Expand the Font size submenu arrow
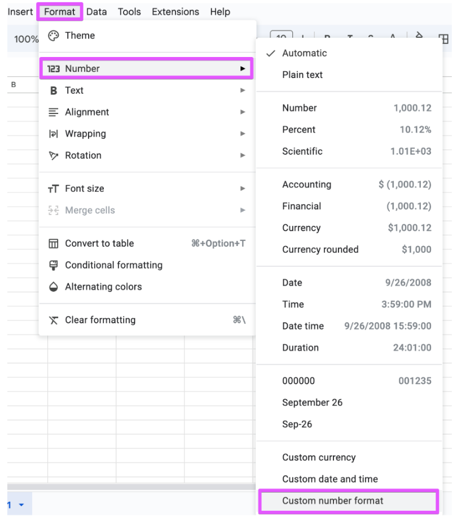Screen dimensions: 457x522 pyautogui.click(x=243, y=188)
